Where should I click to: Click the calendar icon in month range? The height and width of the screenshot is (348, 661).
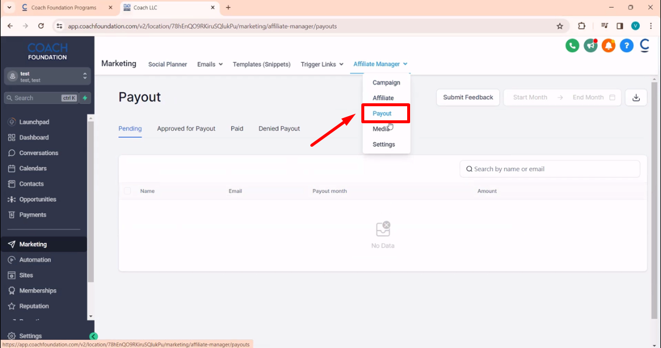pos(612,97)
